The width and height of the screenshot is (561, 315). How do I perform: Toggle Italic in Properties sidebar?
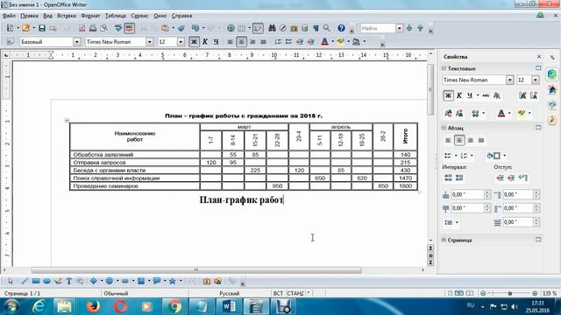[459, 95]
